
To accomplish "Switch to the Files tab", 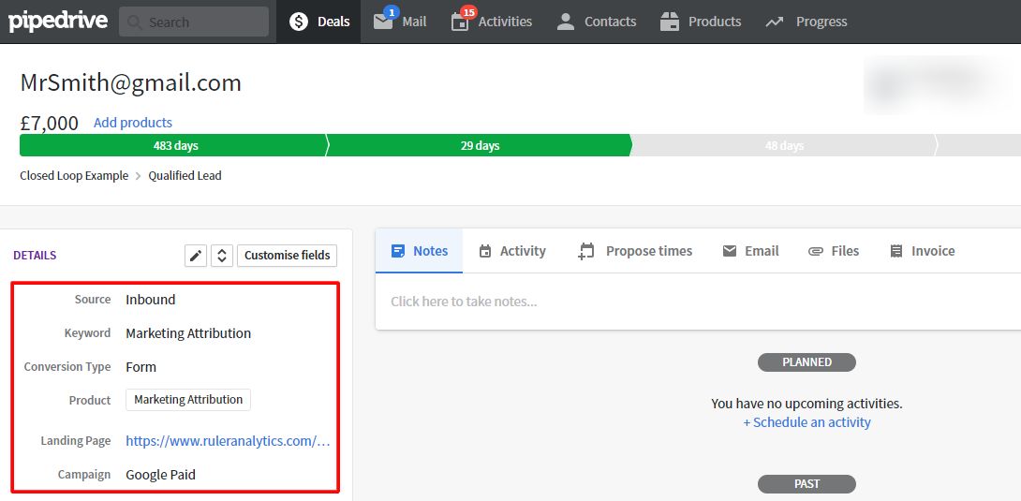I will [x=834, y=251].
